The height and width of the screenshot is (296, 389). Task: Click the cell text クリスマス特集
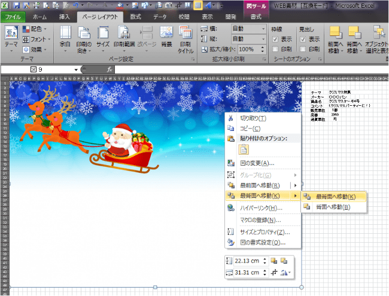click(x=340, y=92)
